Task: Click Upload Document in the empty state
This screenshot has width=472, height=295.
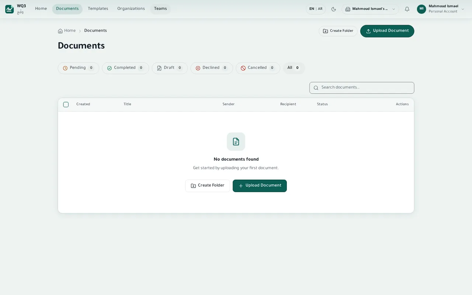Action: 260,186
